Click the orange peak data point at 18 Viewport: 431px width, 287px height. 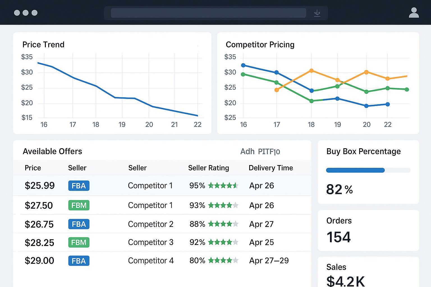point(311,71)
